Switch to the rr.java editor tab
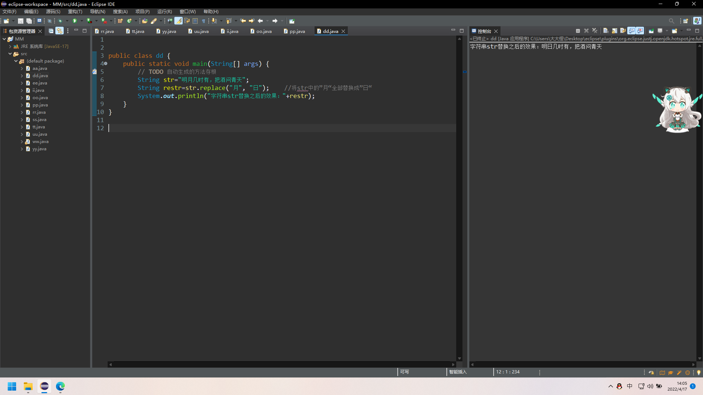Image resolution: width=703 pixels, height=395 pixels. pyautogui.click(x=107, y=31)
